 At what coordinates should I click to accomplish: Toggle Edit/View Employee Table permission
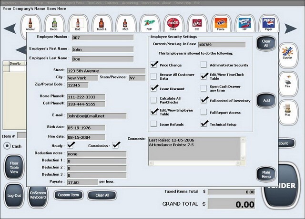click(x=153, y=112)
